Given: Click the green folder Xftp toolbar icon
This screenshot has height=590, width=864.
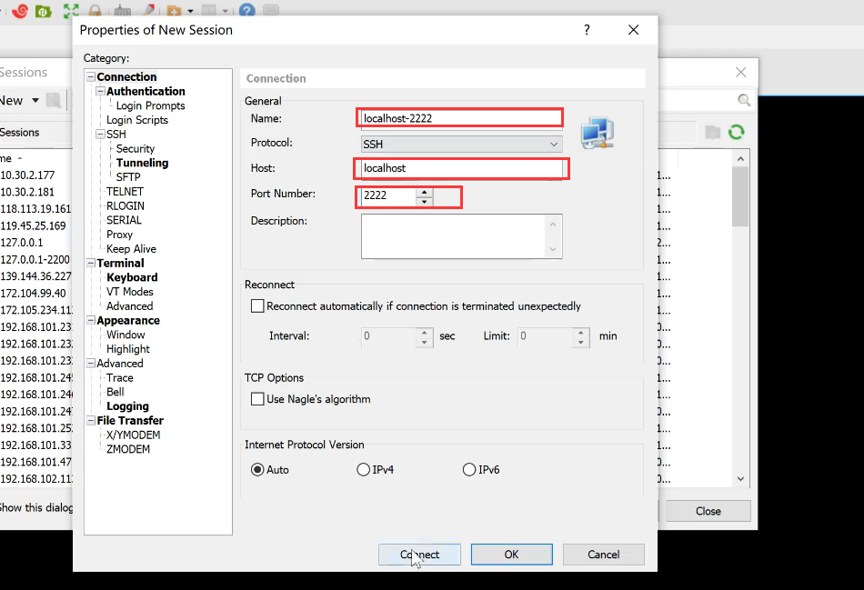Looking at the screenshot, I should click(x=43, y=11).
